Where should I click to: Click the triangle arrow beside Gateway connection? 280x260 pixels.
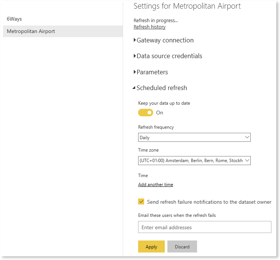pyautogui.click(x=135, y=40)
